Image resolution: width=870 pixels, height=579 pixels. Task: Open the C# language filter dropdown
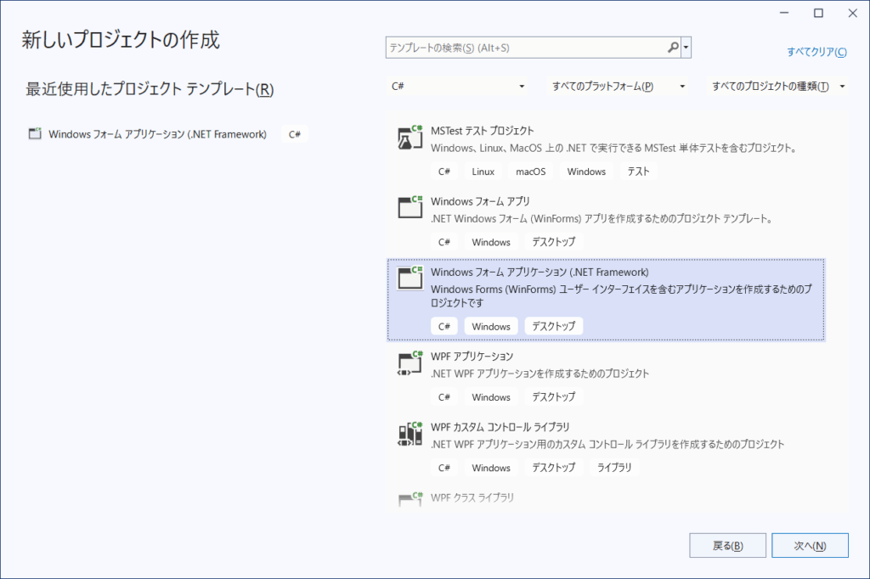pos(456,86)
